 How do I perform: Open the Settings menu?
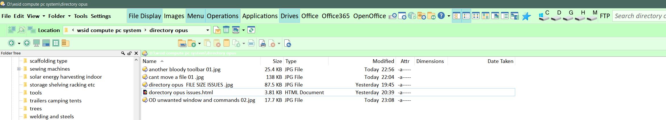click(x=101, y=16)
